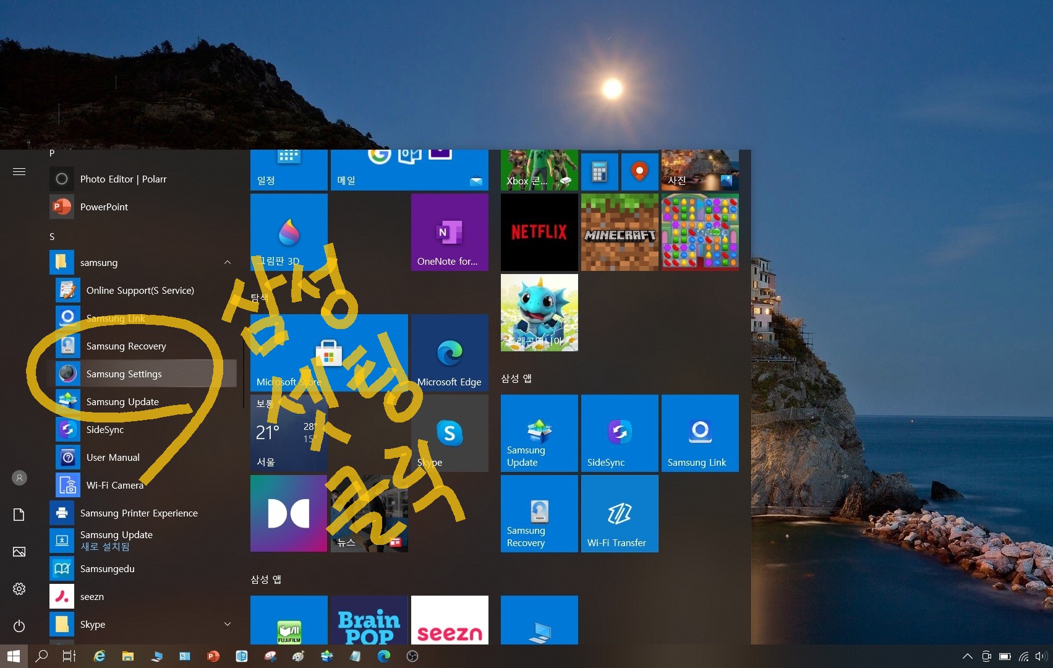Open the 메일 mail tile
This screenshot has height=668, width=1053.
pyautogui.click(x=409, y=170)
